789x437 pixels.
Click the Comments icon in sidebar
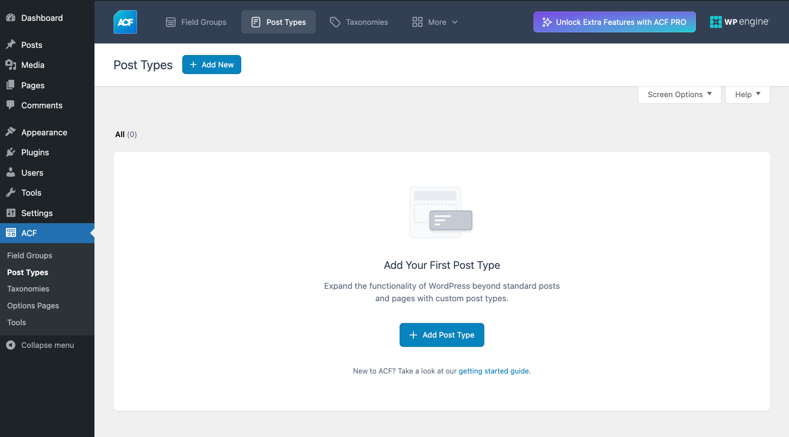pos(11,105)
